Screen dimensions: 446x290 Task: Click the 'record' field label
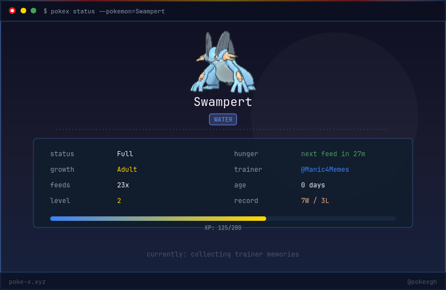coord(246,201)
